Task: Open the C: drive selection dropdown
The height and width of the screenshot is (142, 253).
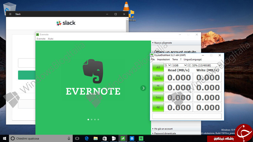Action: tap(205, 65)
